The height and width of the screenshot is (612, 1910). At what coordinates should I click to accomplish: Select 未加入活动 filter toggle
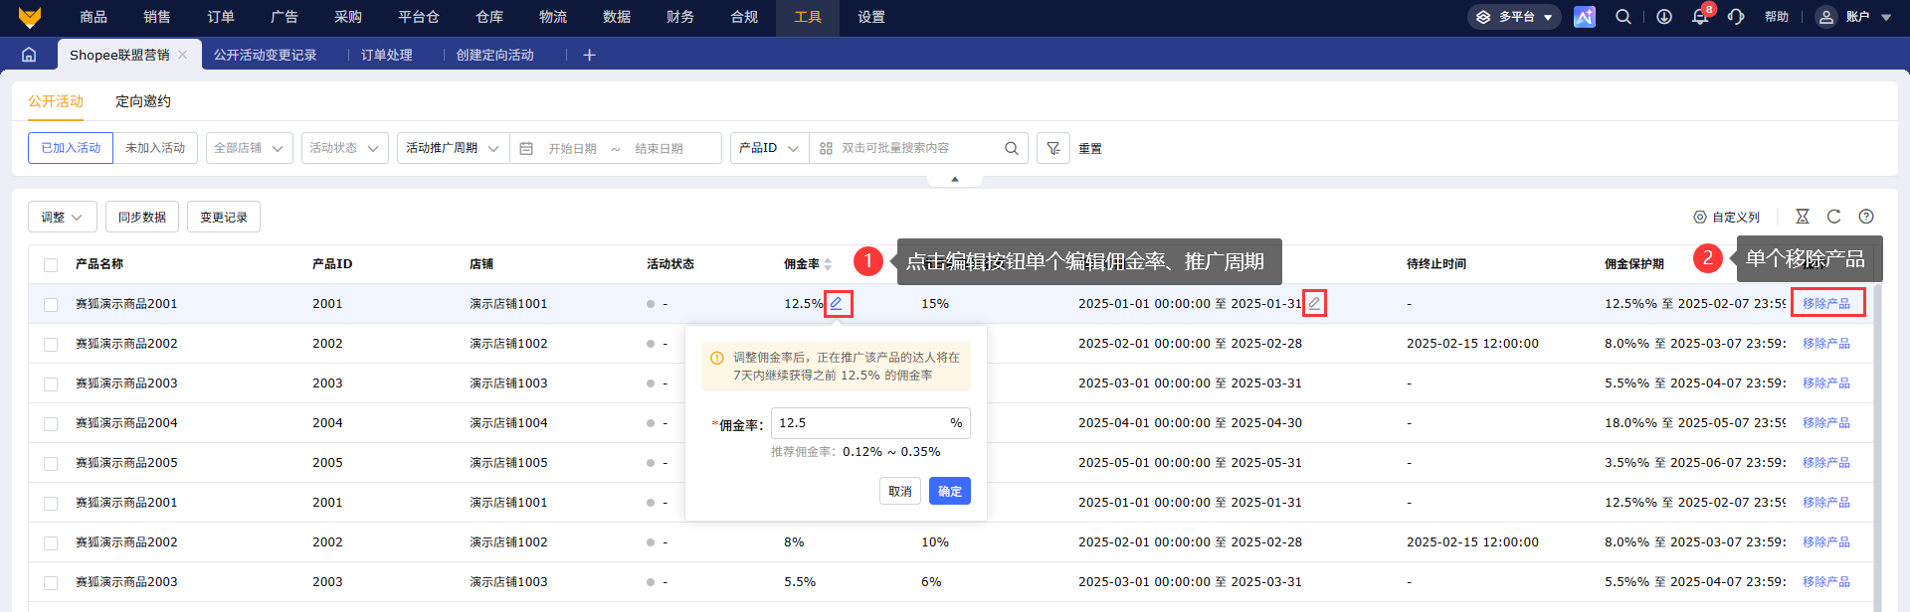[x=155, y=148]
